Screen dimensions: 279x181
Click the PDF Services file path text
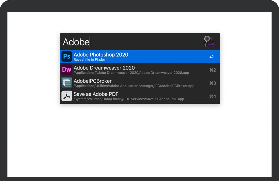pyautogui.click(x=129, y=99)
